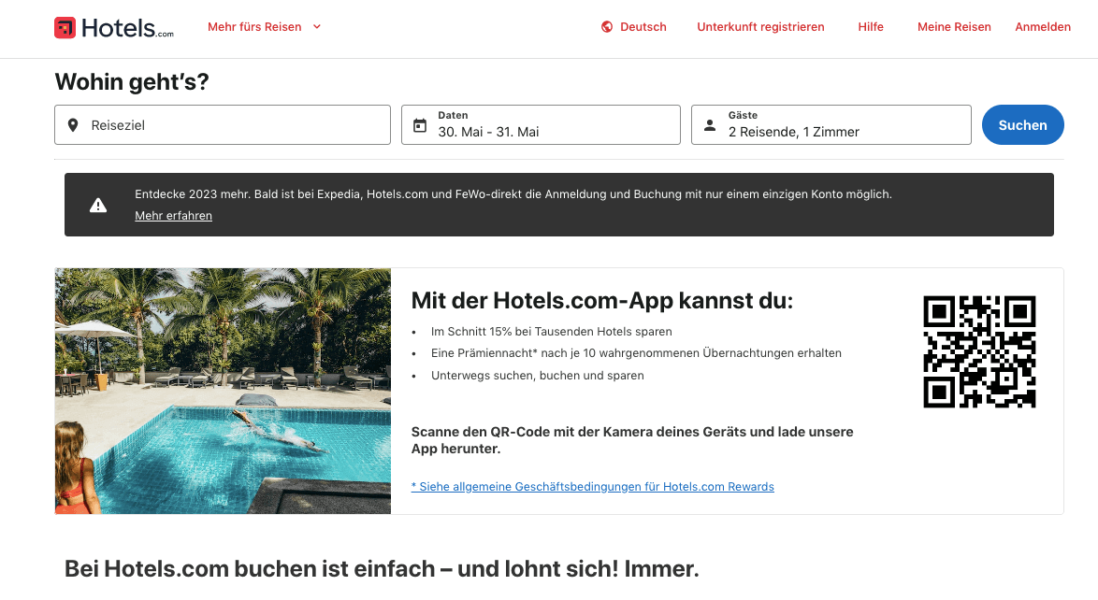Image resolution: width=1098 pixels, height=600 pixels.
Task: Click Anmelden to sign in
Action: (1043, 26)
